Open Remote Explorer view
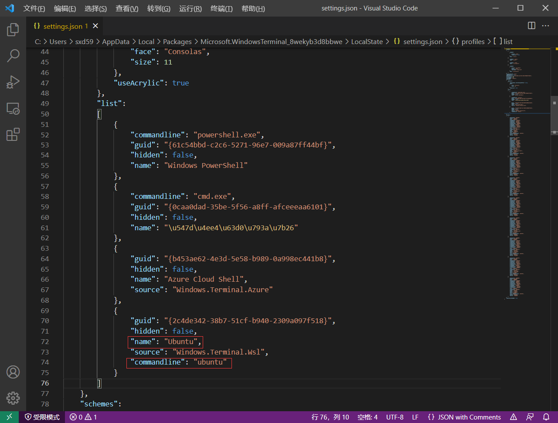558x423 pixels. [x=13, y=108]
